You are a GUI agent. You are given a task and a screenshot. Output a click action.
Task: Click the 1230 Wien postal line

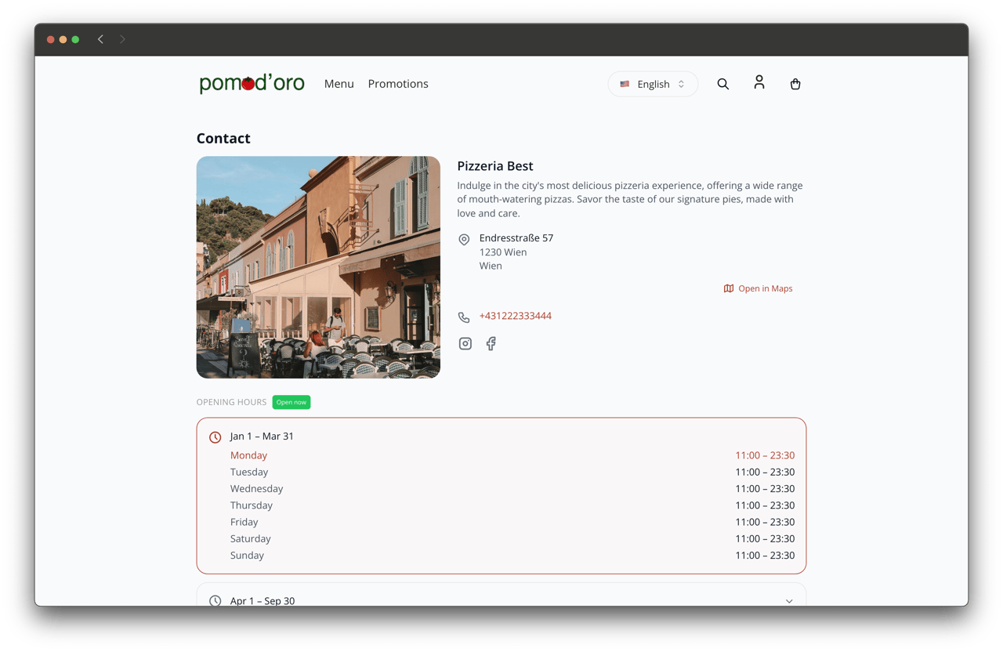tap(503, 252)
